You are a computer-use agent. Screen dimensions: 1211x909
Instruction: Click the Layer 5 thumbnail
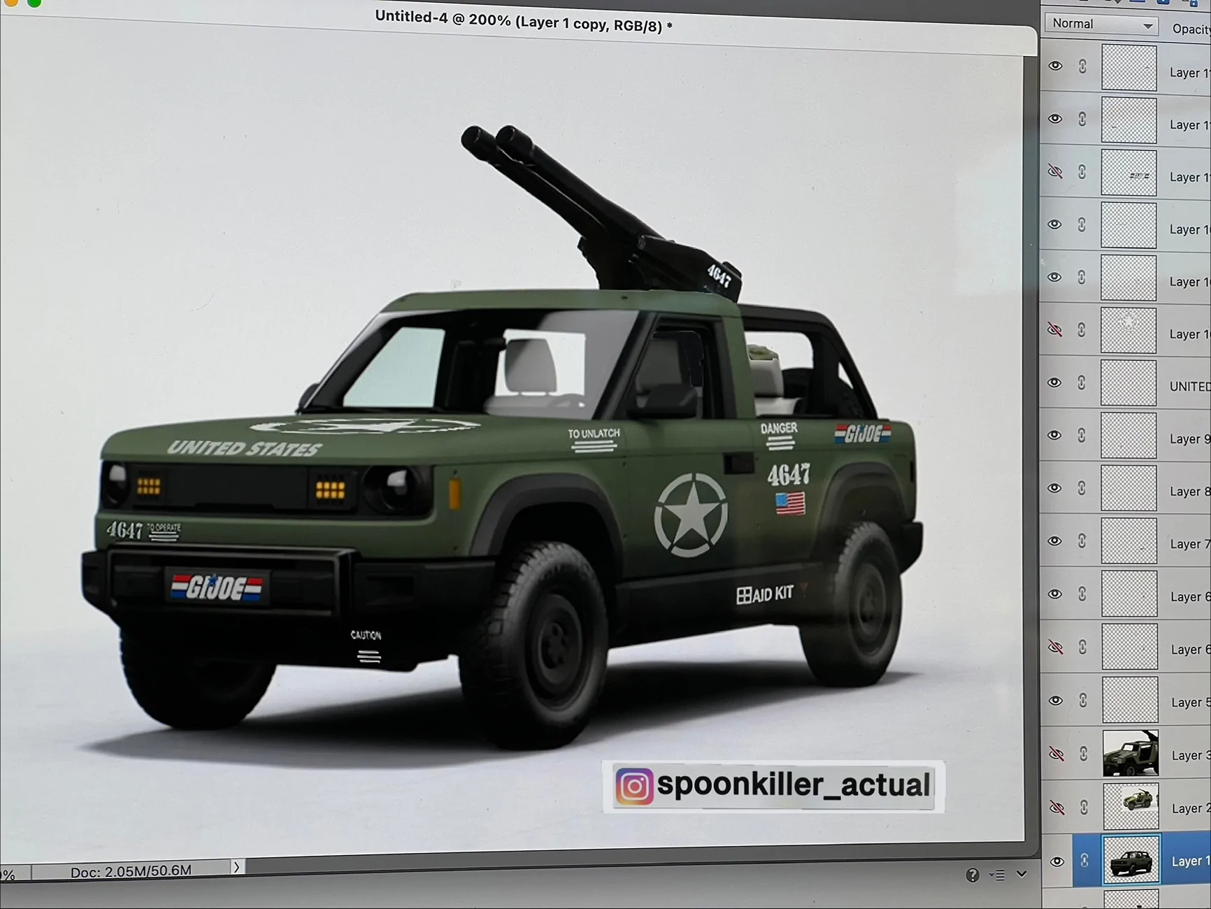pyautogui.click(x=1131, y=700)
